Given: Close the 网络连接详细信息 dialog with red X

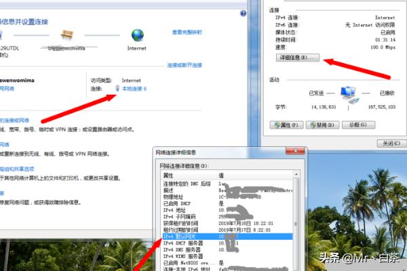Looking at the screenshot, I should (295, 150).
